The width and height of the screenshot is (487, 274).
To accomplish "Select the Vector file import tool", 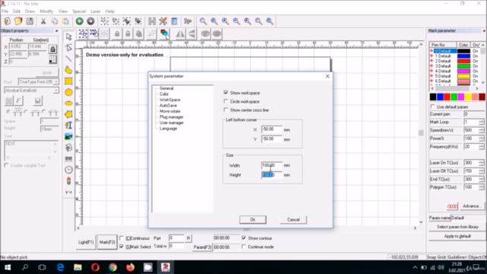I will click(x=68, y=148).
